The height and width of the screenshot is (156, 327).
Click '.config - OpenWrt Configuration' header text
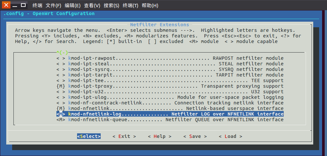coord(49,13)
